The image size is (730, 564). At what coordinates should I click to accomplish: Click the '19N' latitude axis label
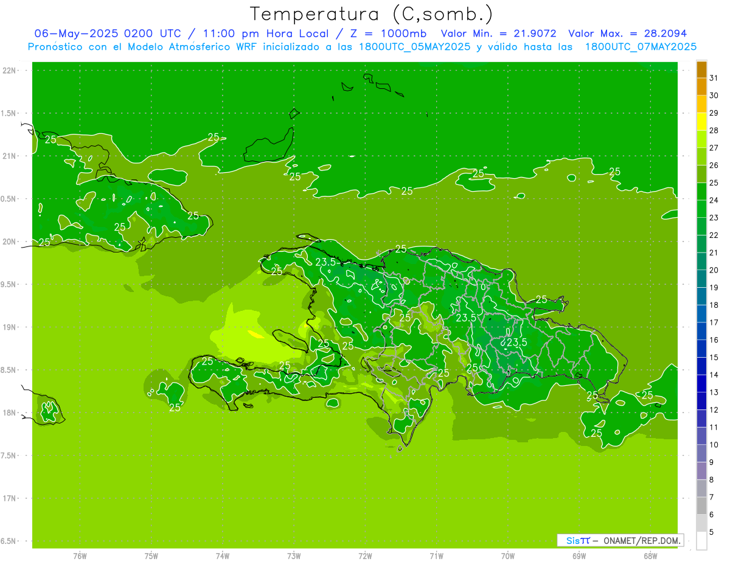coord(9,327)
